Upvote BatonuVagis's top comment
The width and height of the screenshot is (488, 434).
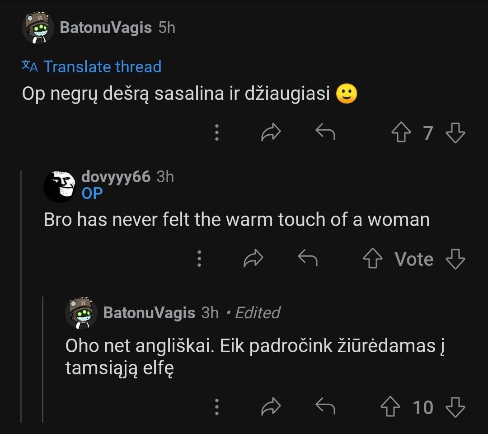401,133
